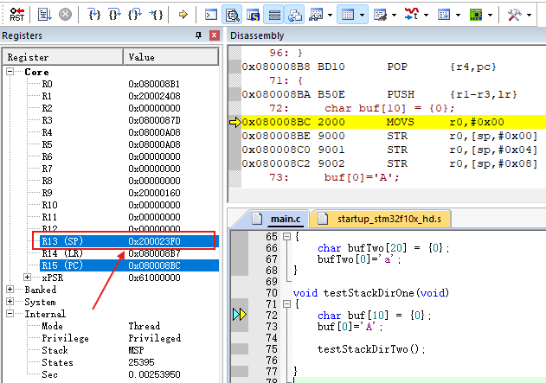Click the yellow Show Next Statement arrow

pyautogui.click(x=183, y=15)
